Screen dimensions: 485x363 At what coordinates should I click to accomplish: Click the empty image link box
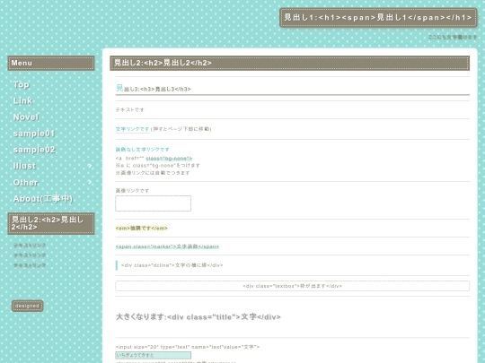[x=153, y=203]
